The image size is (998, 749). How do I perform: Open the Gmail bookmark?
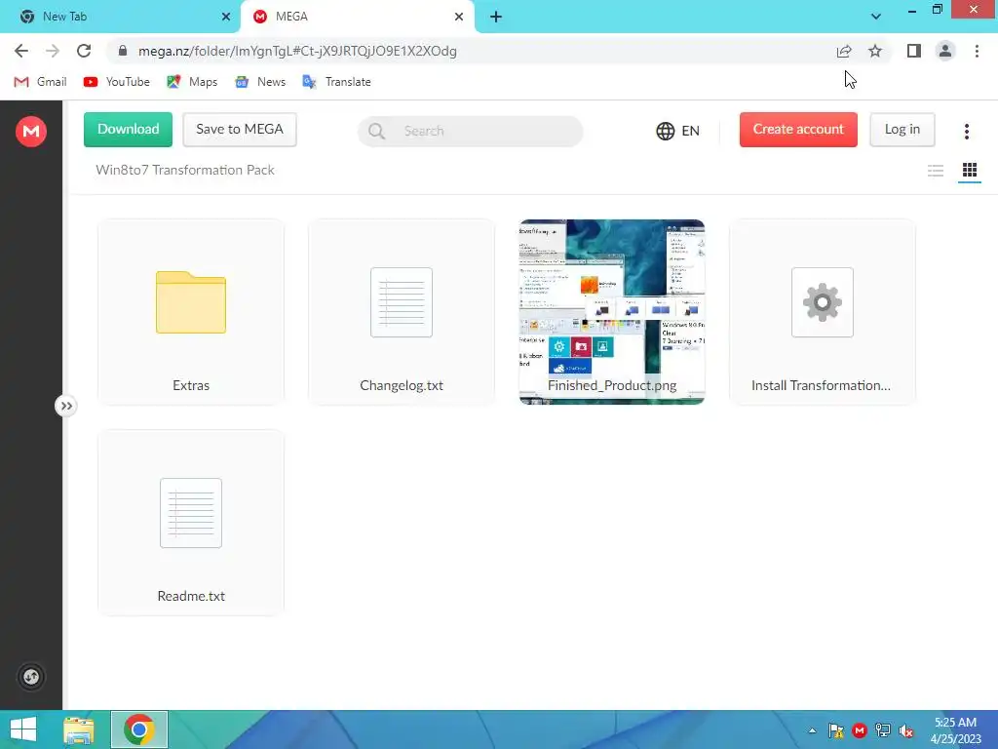tap(41, 82)
